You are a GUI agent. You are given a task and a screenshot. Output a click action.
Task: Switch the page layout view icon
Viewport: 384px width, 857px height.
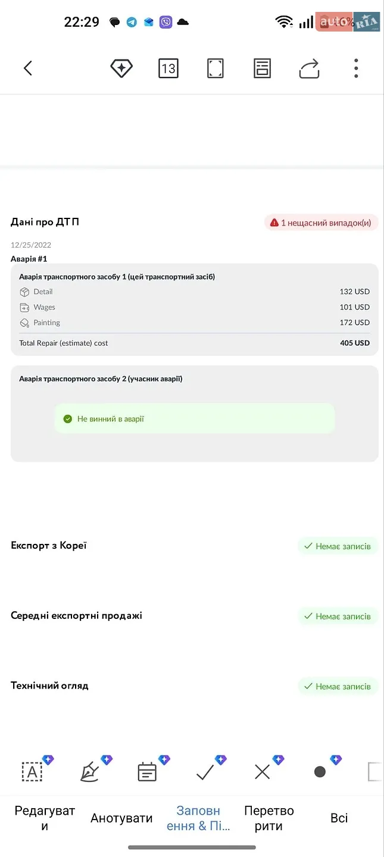pos(262,68)
